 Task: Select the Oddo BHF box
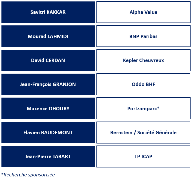(143, 84)
